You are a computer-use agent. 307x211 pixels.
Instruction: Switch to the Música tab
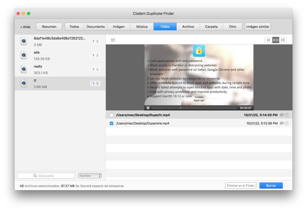coord(142,26)
